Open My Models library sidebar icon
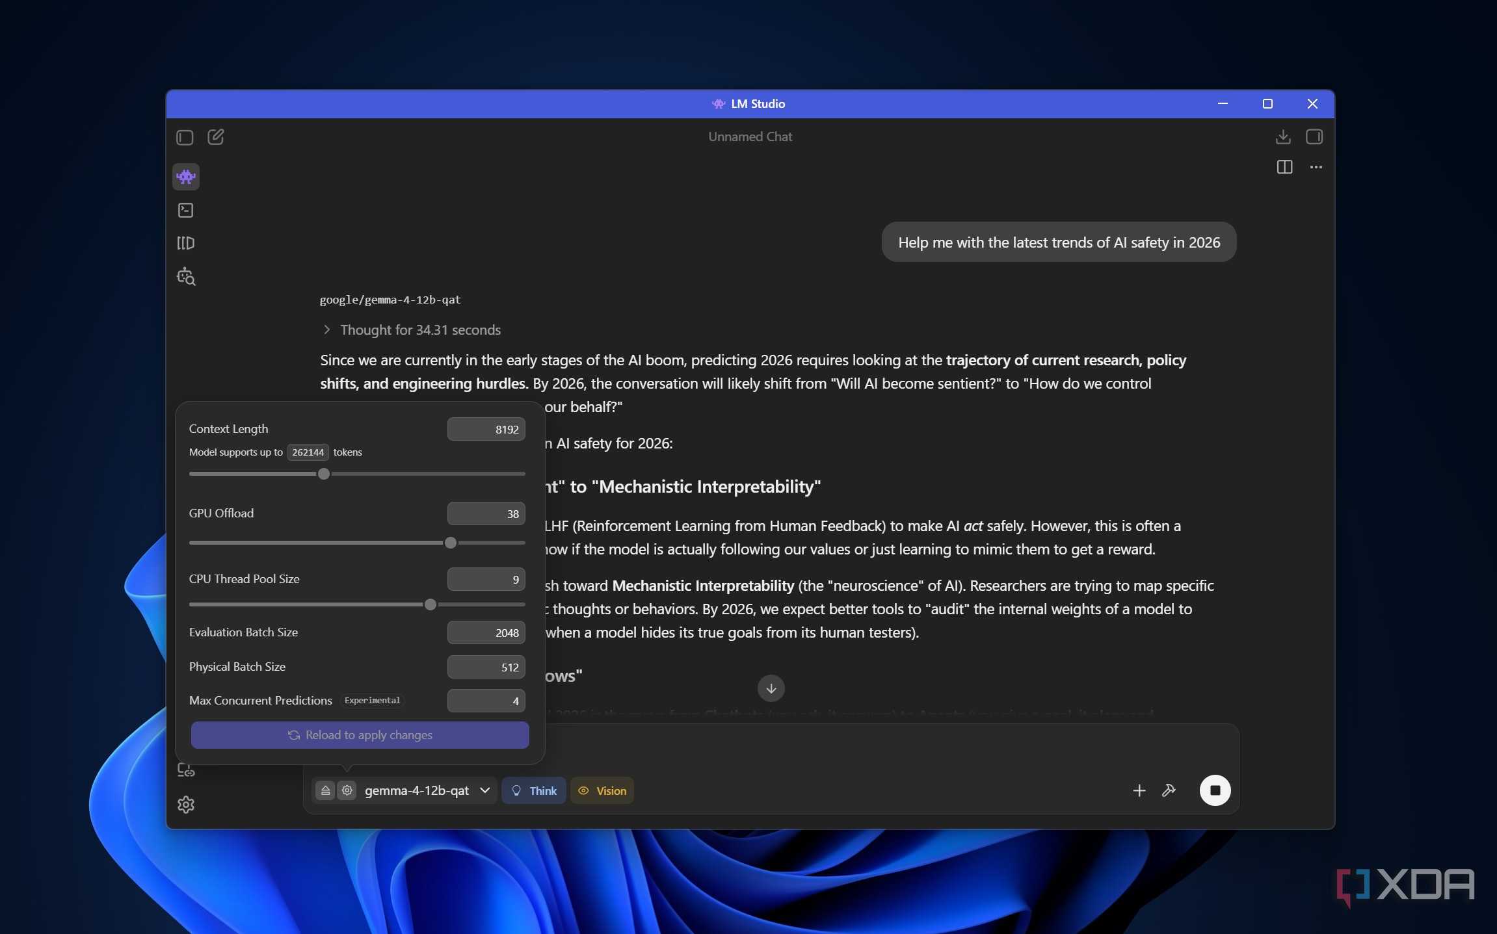Viewport: 1497px width, 934px height. [186, 243]
